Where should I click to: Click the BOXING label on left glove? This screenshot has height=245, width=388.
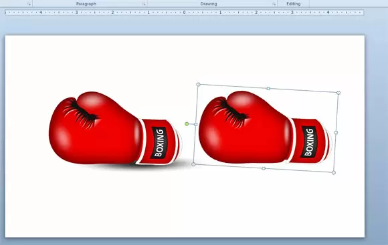pyautogui.click(x=160, y=143)
